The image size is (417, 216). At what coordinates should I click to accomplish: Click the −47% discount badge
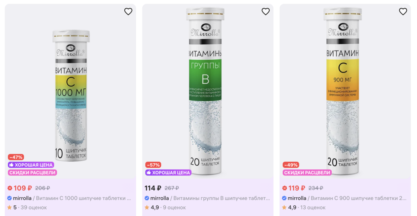16,157
